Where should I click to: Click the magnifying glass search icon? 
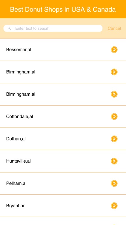pos(9,28)
